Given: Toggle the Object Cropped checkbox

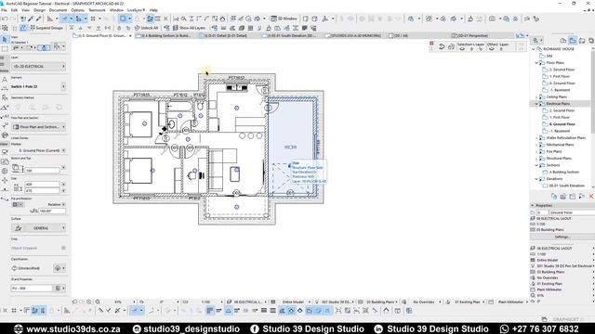Looking at the screenshot, I should (63, 248).
